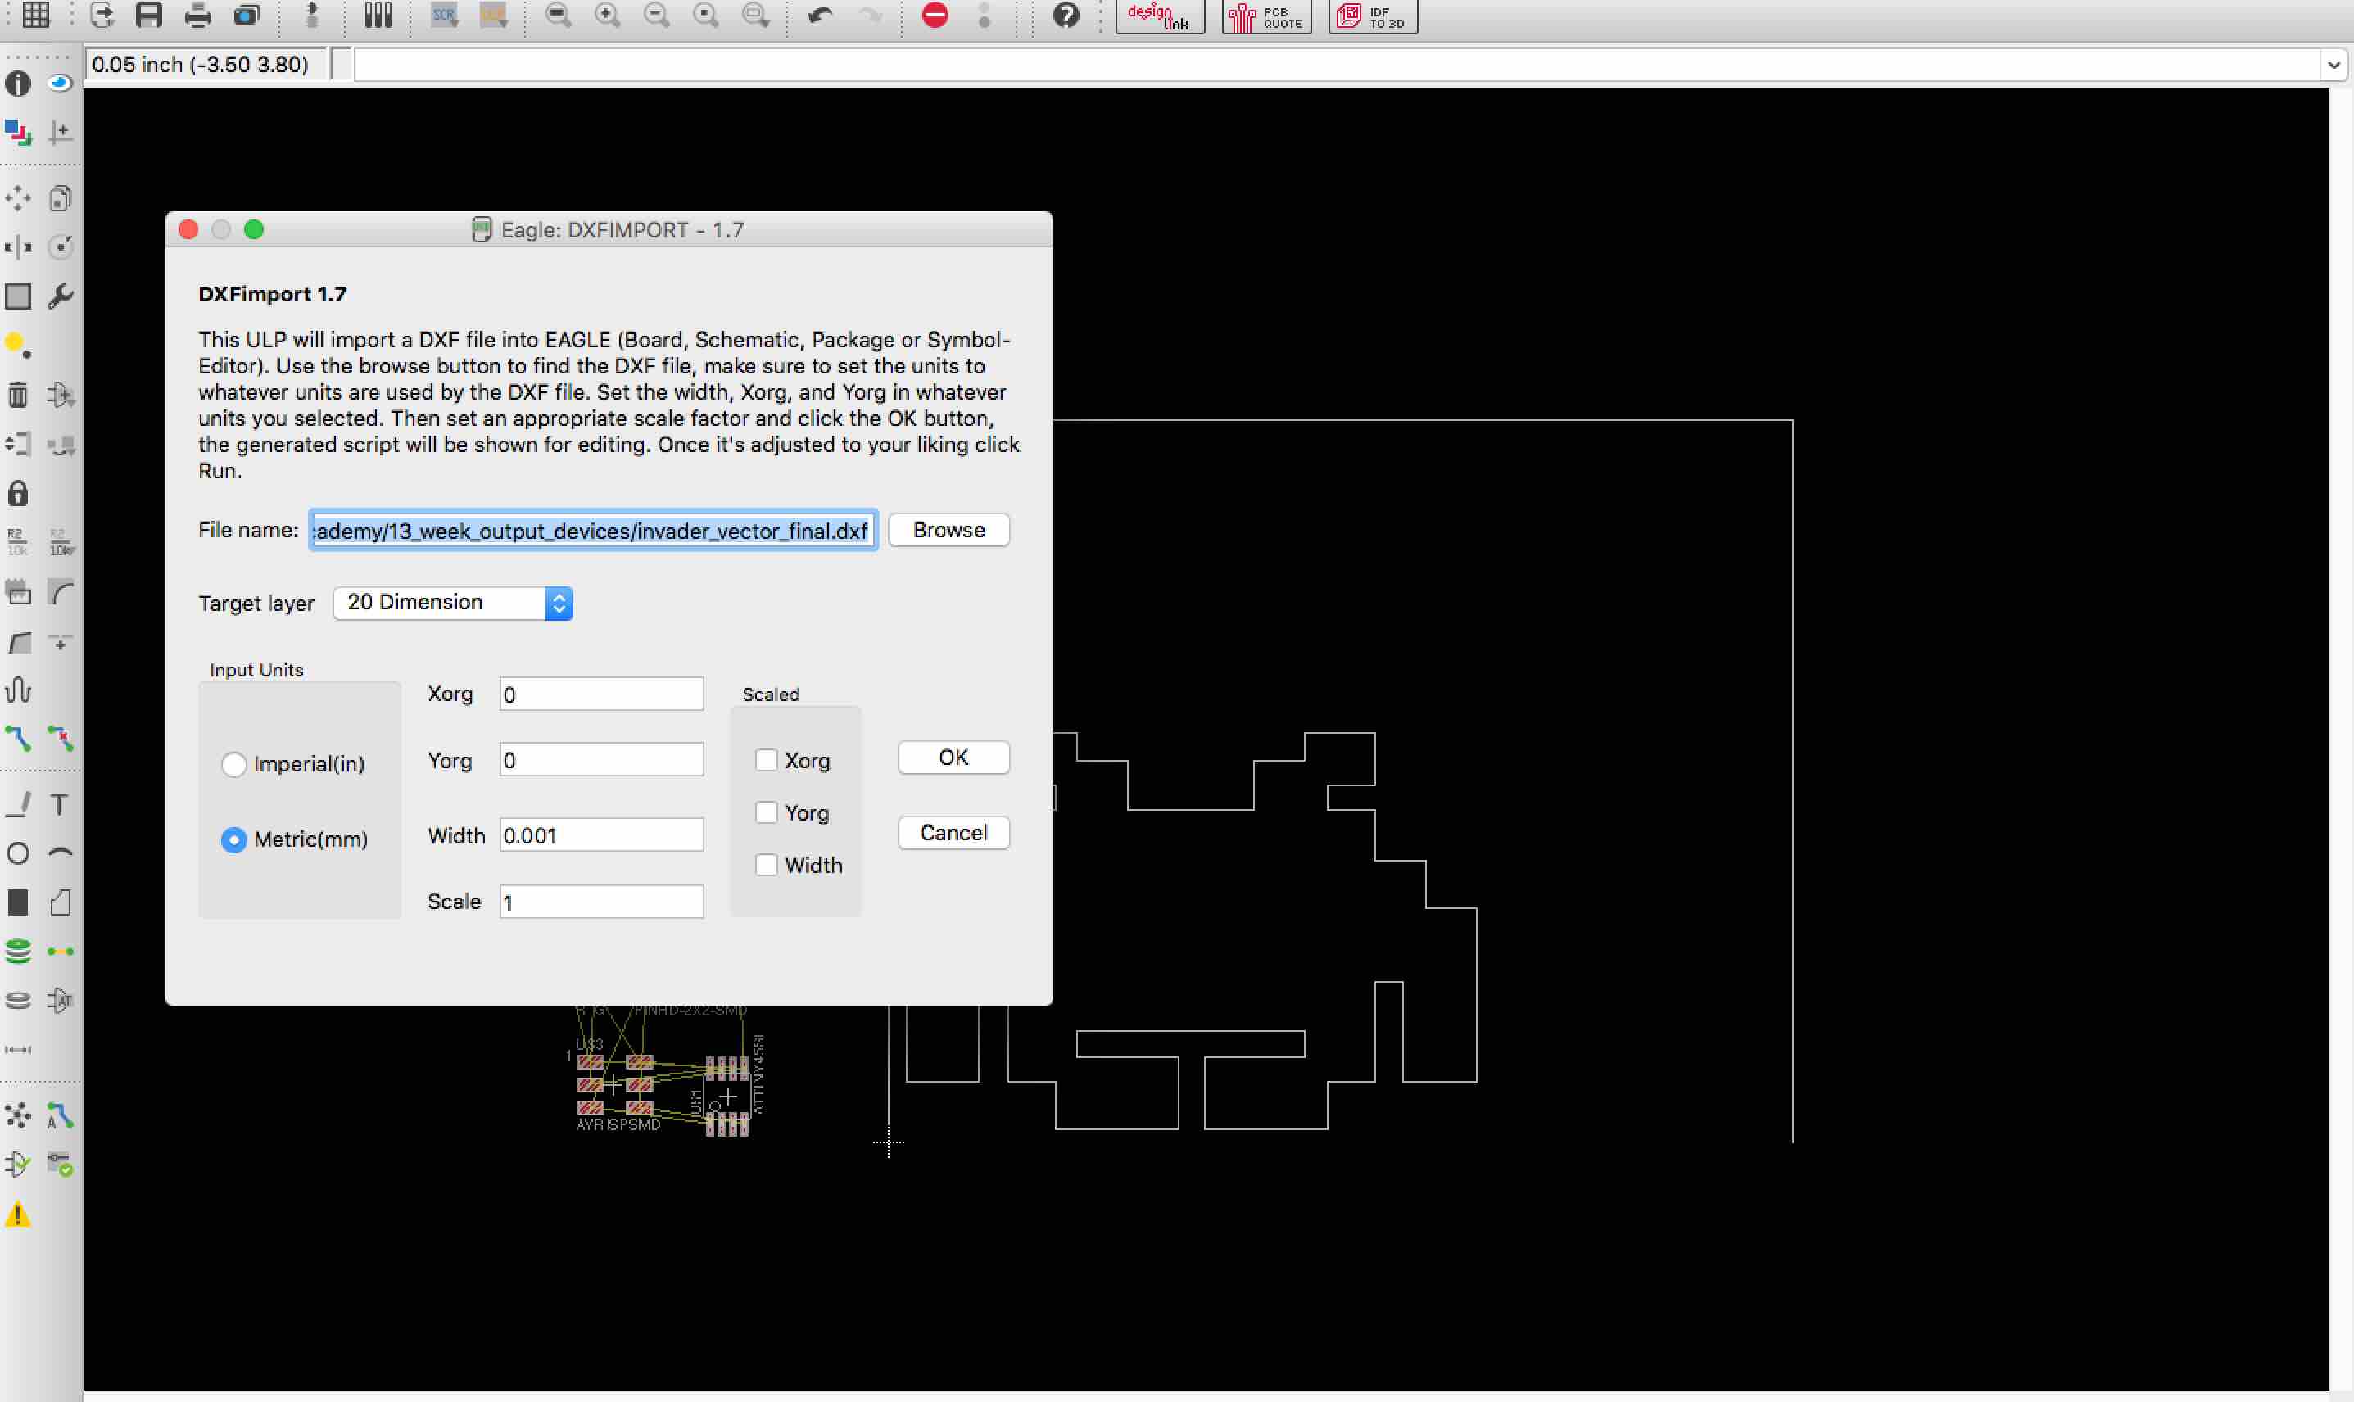Click the File name input field
The height and width of the screenshot is (1402, 2354).
593,530
